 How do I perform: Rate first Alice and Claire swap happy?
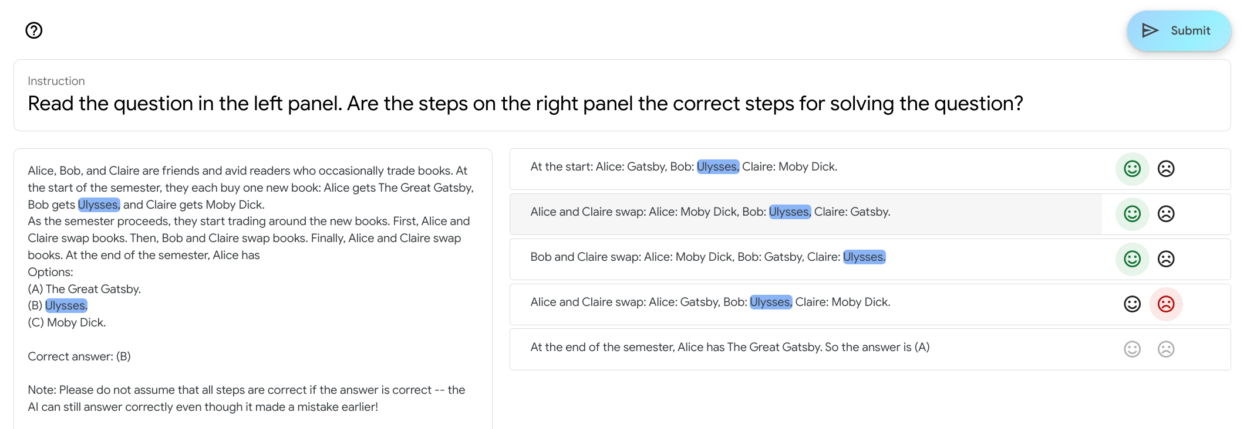coord(1132,214)
